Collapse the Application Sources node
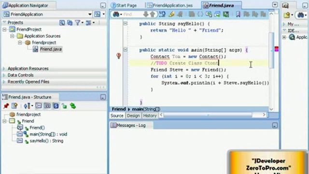Viewport: 309px width, 174px height. pyautogui.click(x=12, y=36)
